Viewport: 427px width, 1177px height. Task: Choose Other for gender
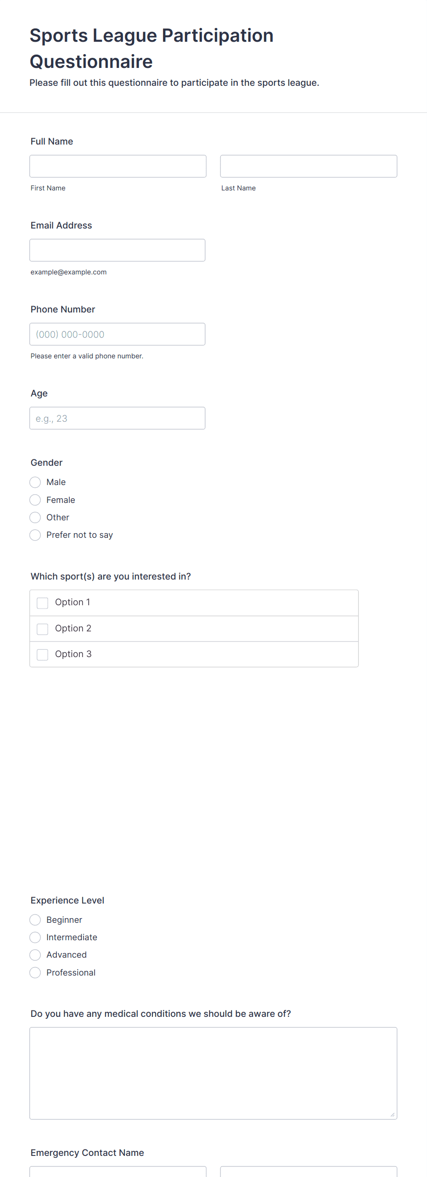[x=35, y=518]
